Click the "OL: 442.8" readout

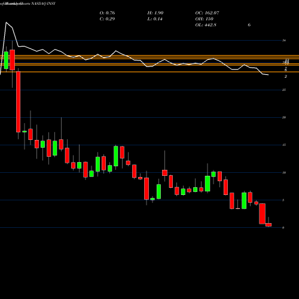tap(206, 25)
